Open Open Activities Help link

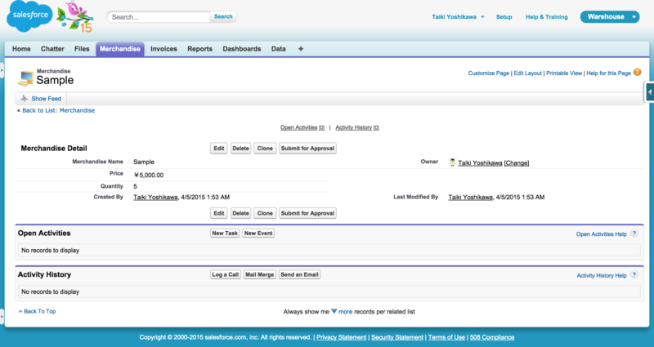(x=601, y=234)
